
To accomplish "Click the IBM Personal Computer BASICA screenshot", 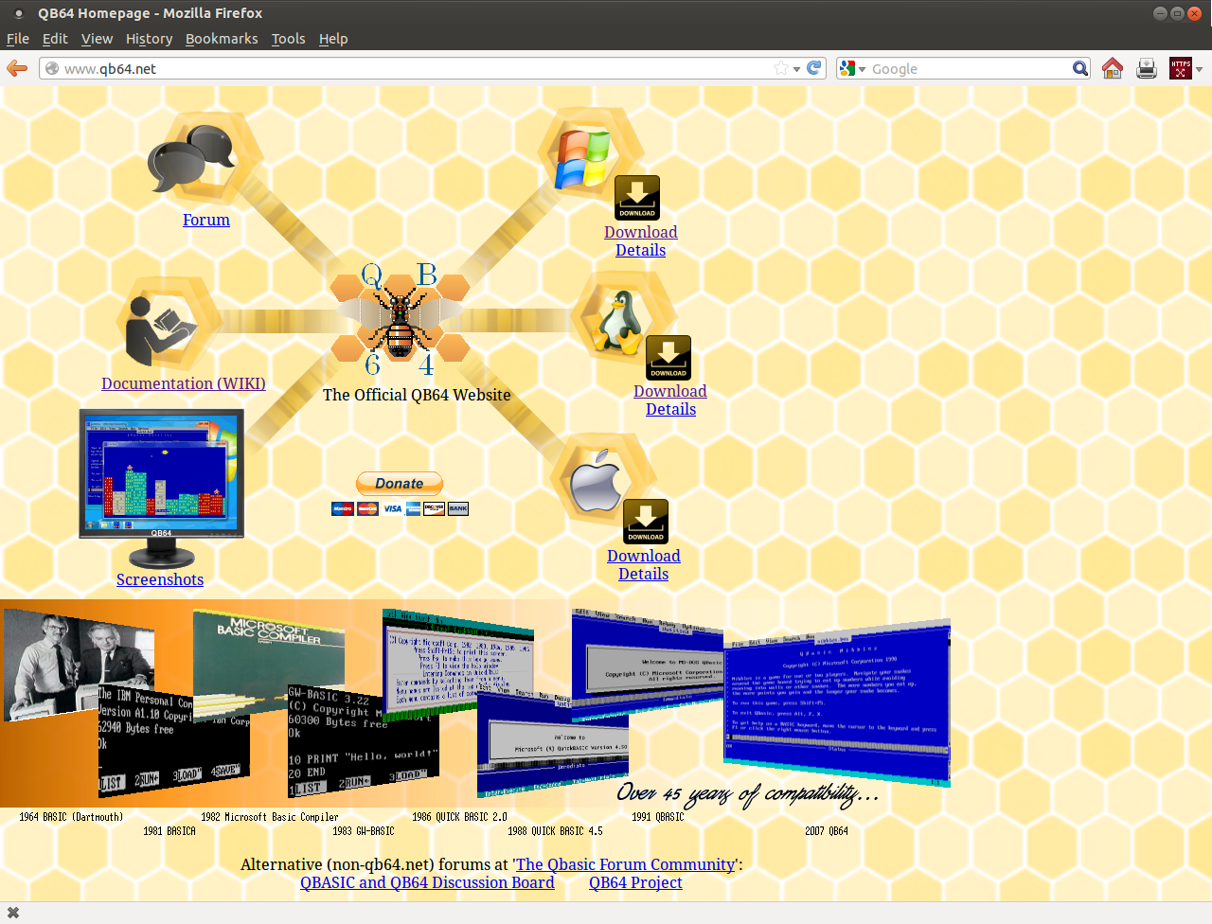I will [174, 740].
